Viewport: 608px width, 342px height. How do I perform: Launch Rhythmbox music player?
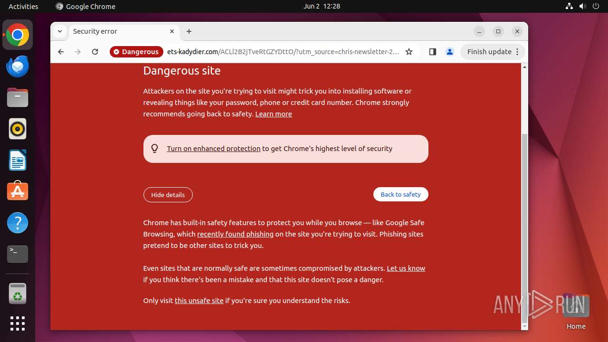[18, 129]
